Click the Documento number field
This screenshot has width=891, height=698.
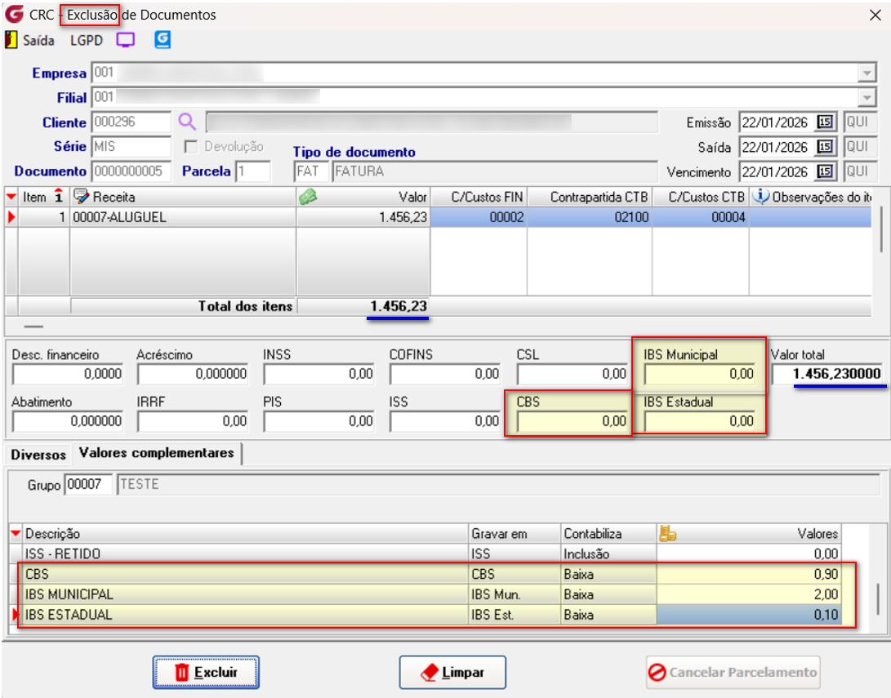(131, 171)
